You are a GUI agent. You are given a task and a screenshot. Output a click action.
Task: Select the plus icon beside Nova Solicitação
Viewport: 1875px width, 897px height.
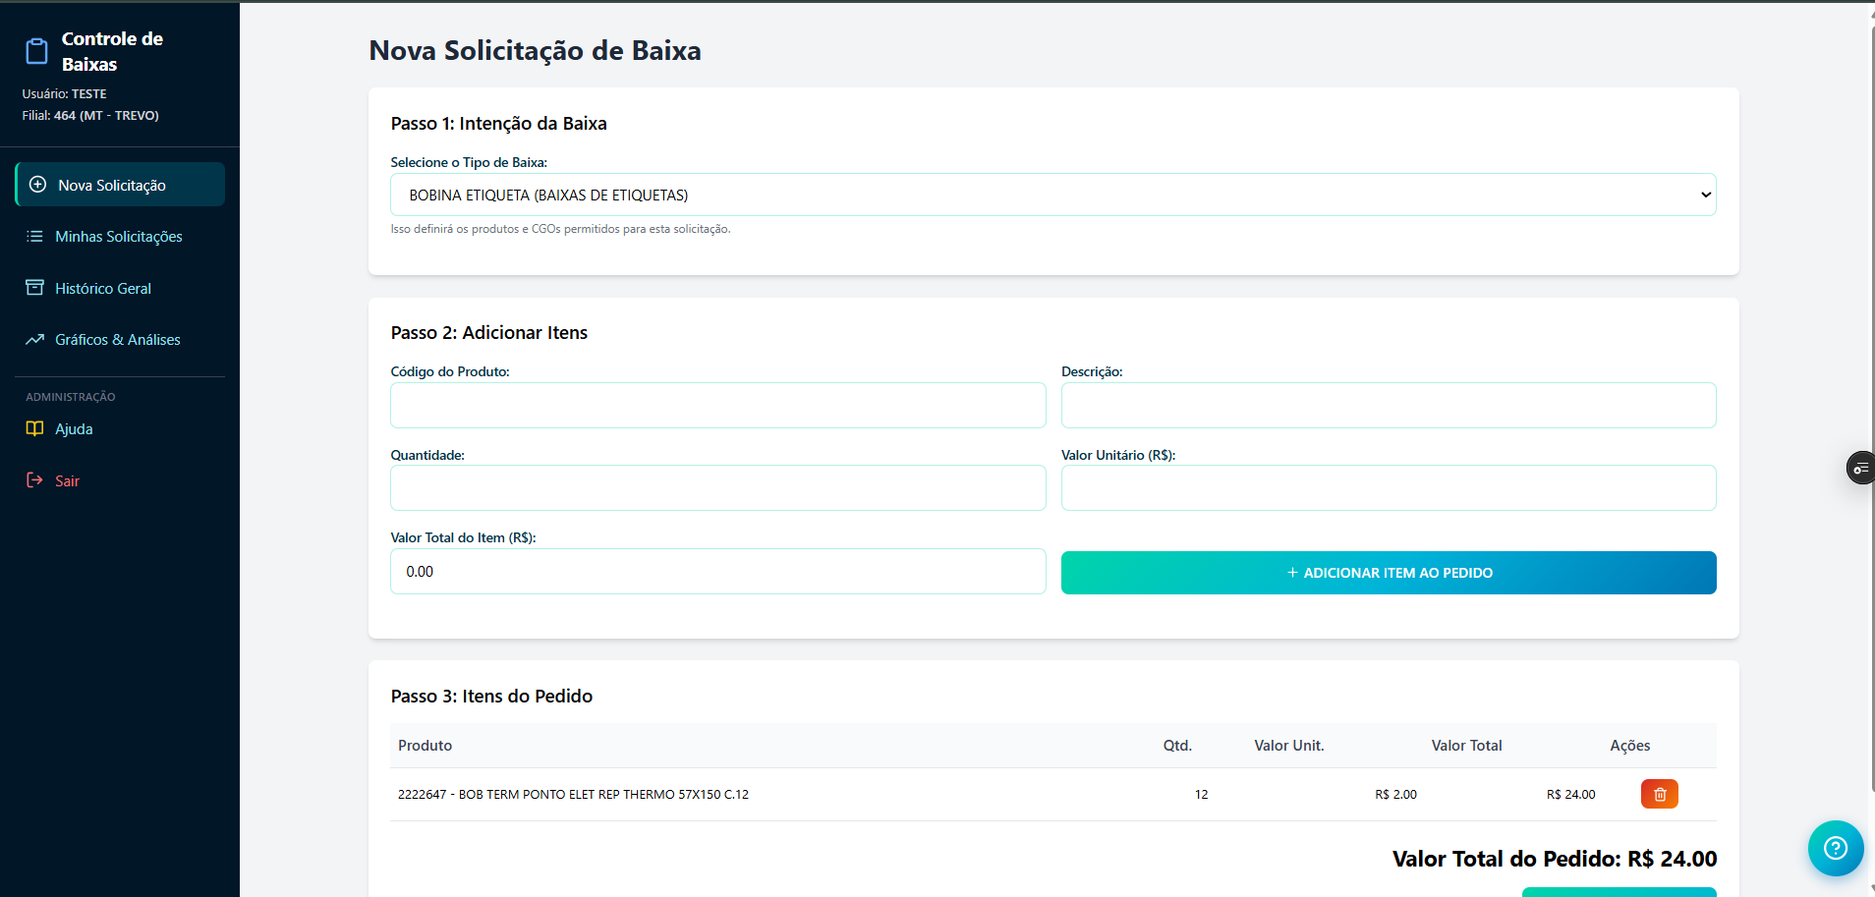coord(37,185)
